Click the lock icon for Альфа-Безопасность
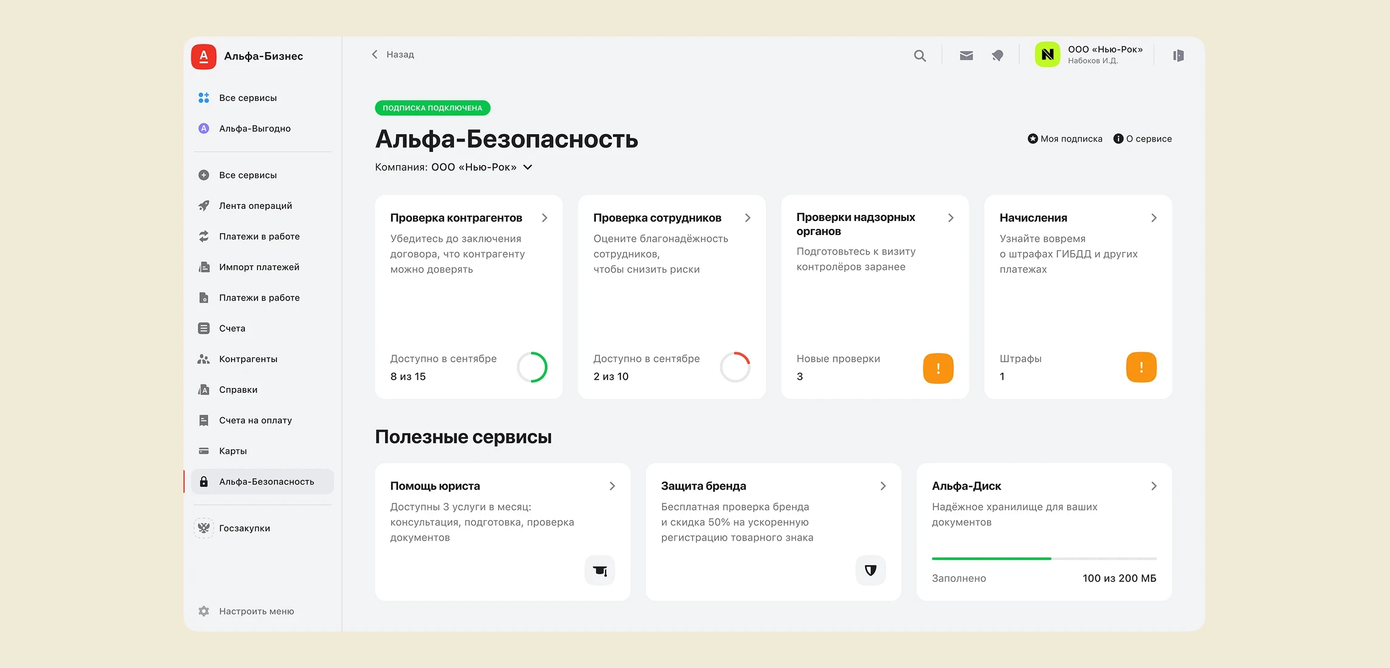Image resolution: width=1390 pixels, height=668 pixels. pos(204,482)
